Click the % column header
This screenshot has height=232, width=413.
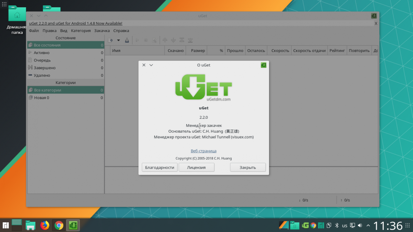click(216, 51)
